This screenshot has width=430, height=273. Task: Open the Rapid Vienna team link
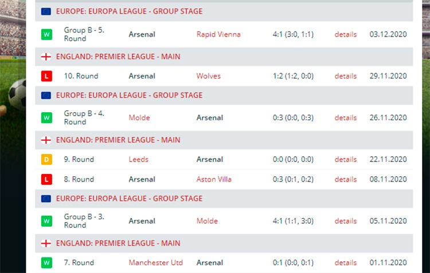tap(218, 34)
